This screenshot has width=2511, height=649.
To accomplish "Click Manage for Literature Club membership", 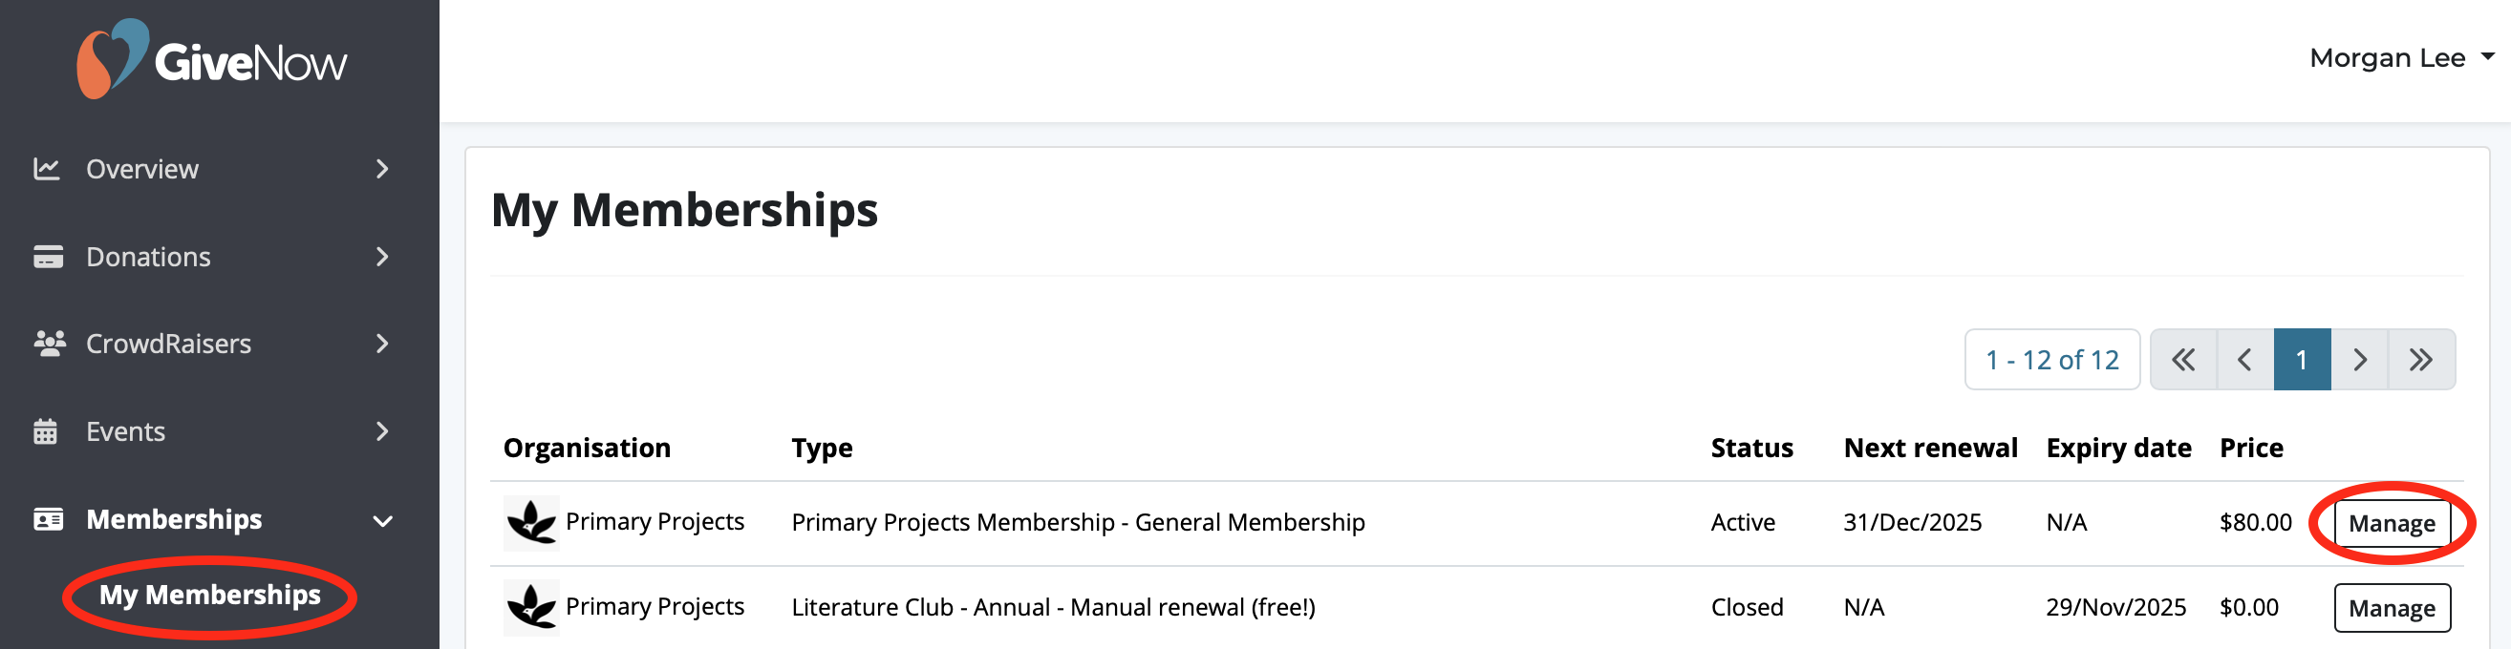I will click(2393, 606).
